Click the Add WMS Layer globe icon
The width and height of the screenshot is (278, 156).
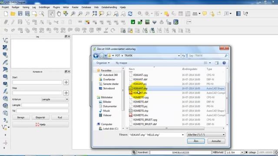5,98
